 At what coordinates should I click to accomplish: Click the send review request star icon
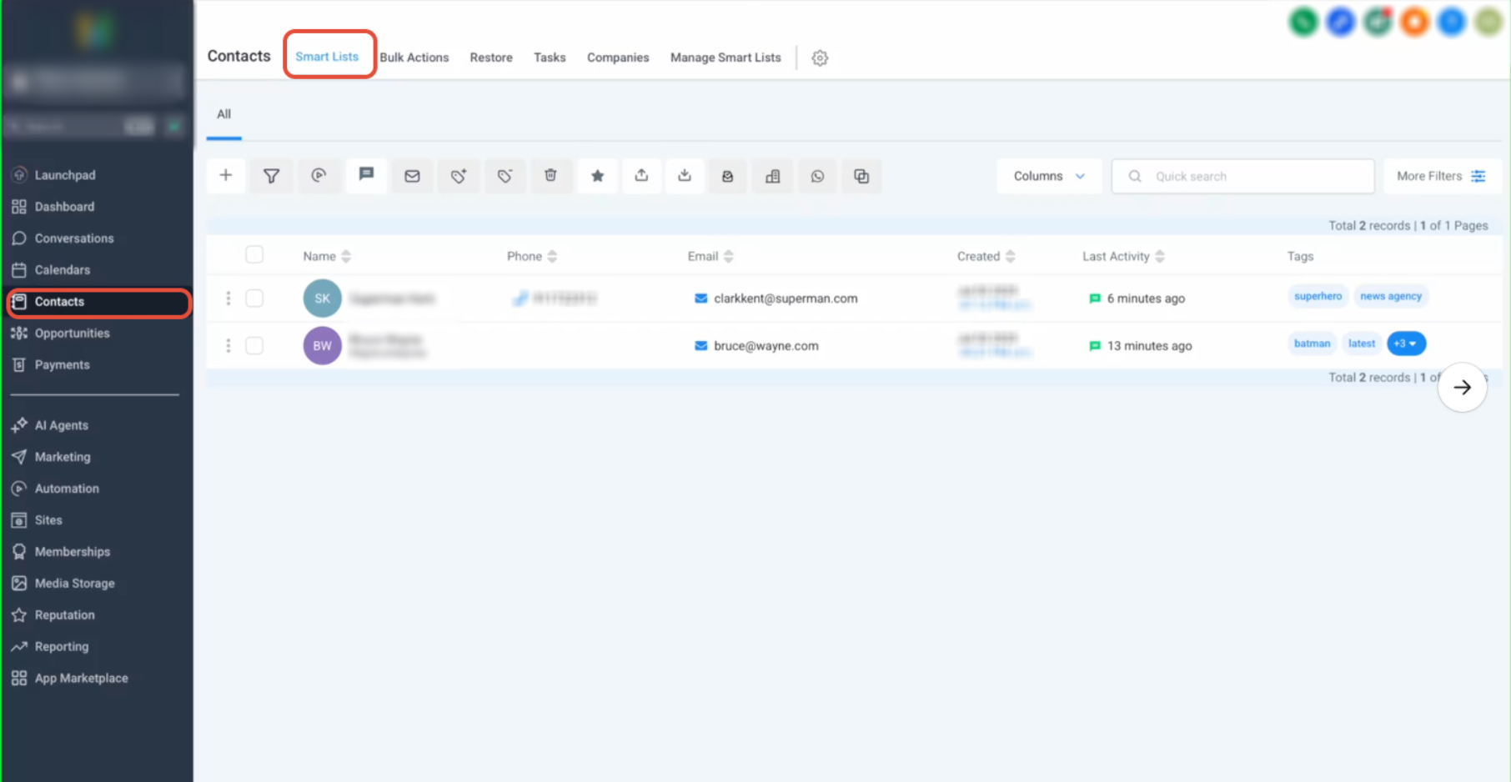(597, 176)
